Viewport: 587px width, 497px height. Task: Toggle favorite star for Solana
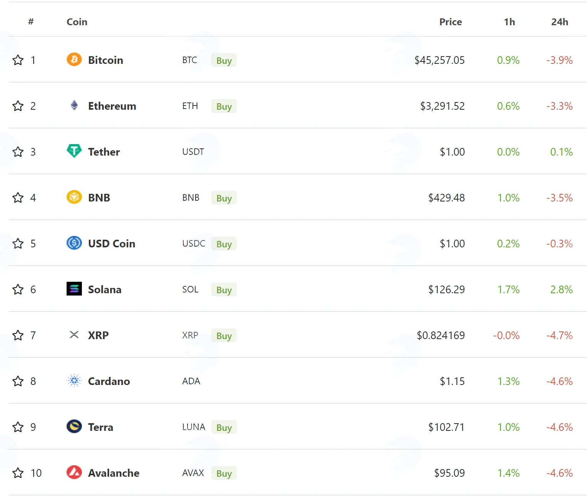click(18, 289)
